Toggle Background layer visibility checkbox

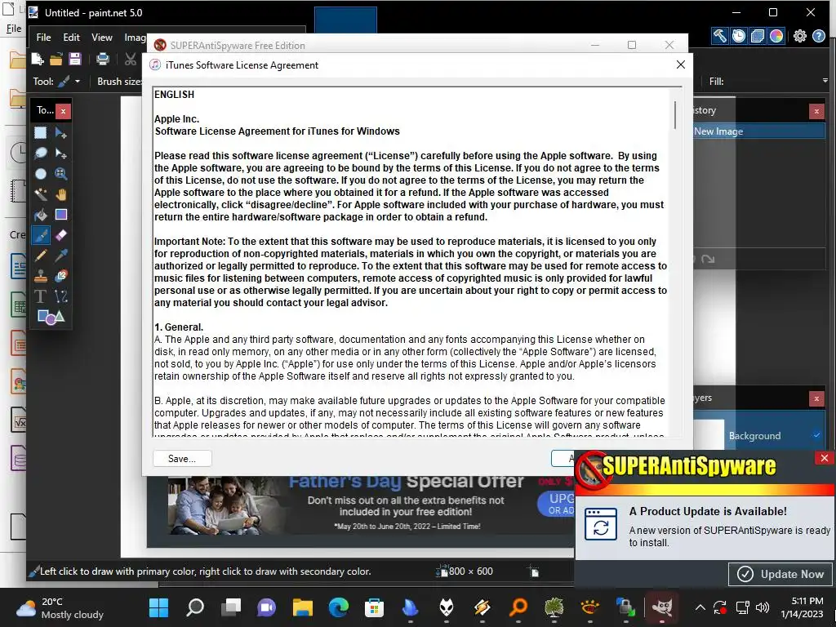click(x=816, y=435)
